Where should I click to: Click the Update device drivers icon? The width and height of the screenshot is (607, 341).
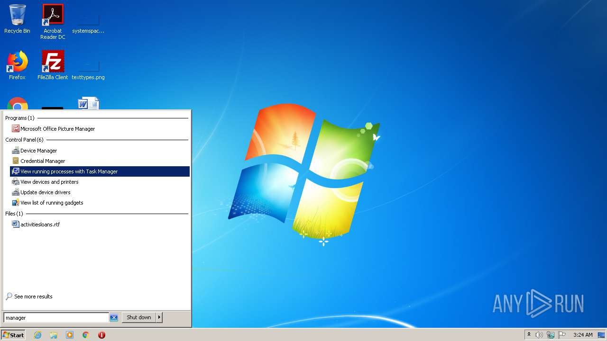[x=16, y=192]
